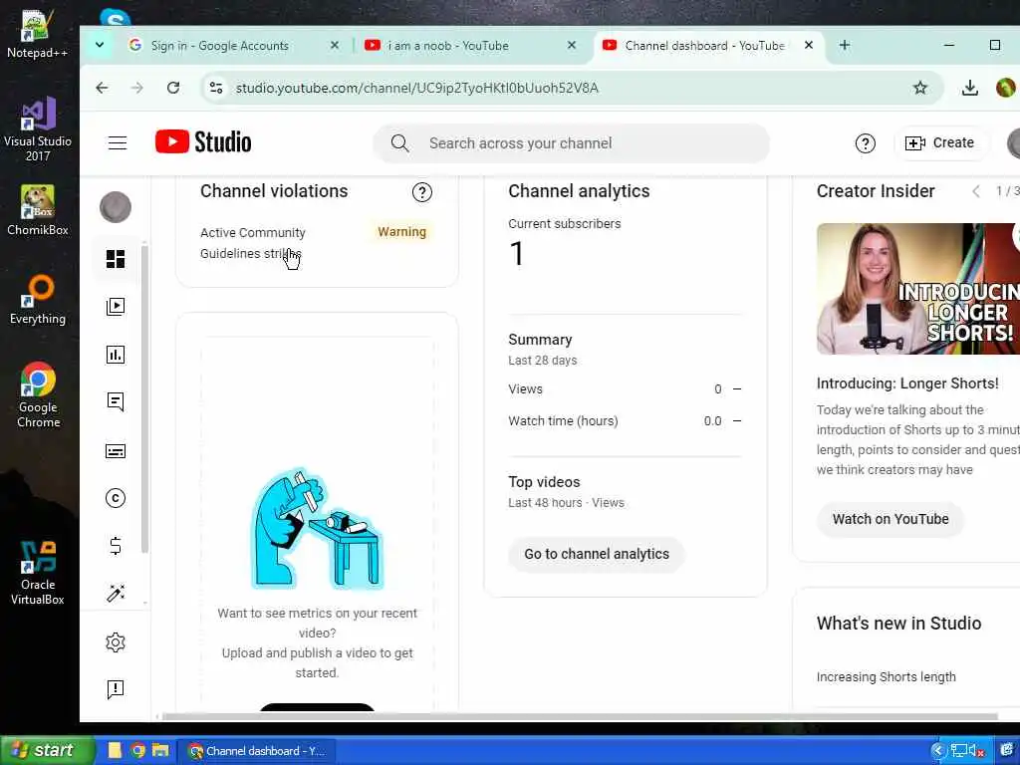The width and height of the screenshot is (1020, 765).
Task: Reload the page
Action: click(x=173, y=88)
